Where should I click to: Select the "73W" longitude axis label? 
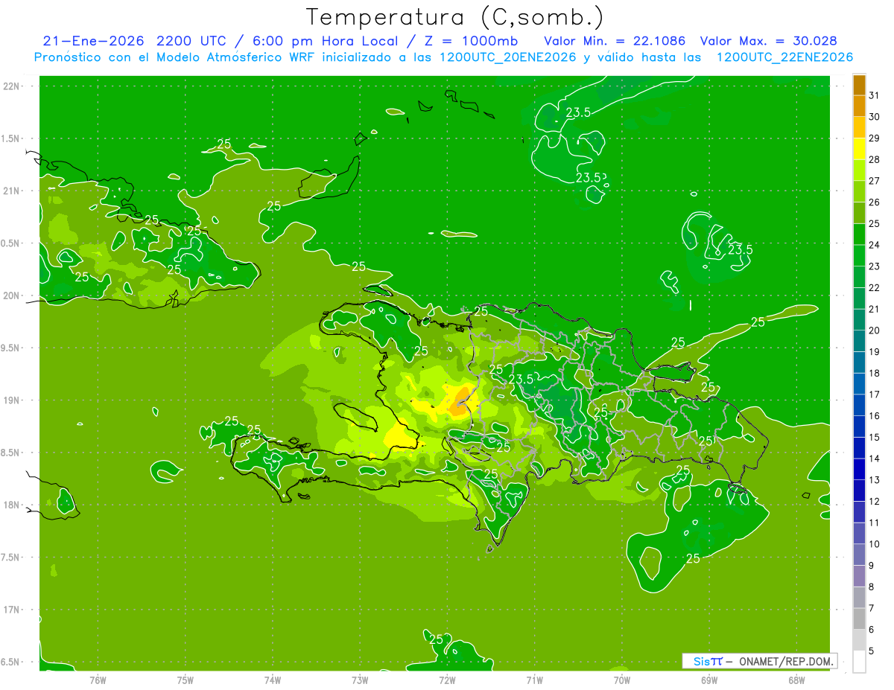click(360, 680)
